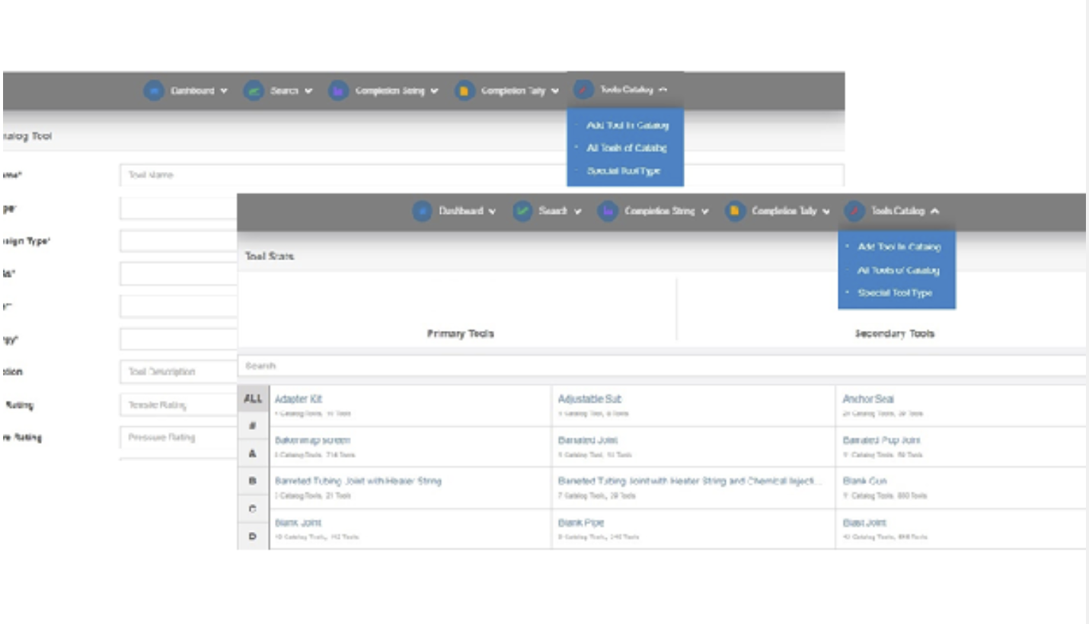Click the Search icon in the upper navbar
Viewport: 1089px width, 624px height.
[254, 91]
